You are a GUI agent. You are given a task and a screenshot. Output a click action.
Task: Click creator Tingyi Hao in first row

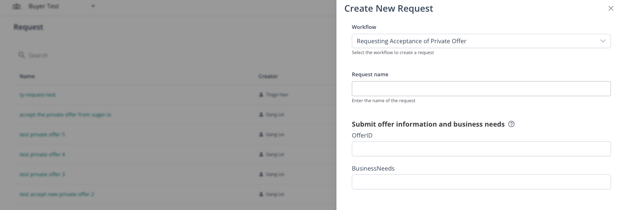click(277, 95)
